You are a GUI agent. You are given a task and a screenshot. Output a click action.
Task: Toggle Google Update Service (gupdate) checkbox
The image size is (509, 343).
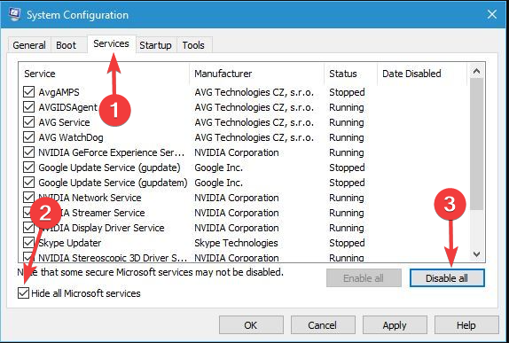click(x=29, y=168)
